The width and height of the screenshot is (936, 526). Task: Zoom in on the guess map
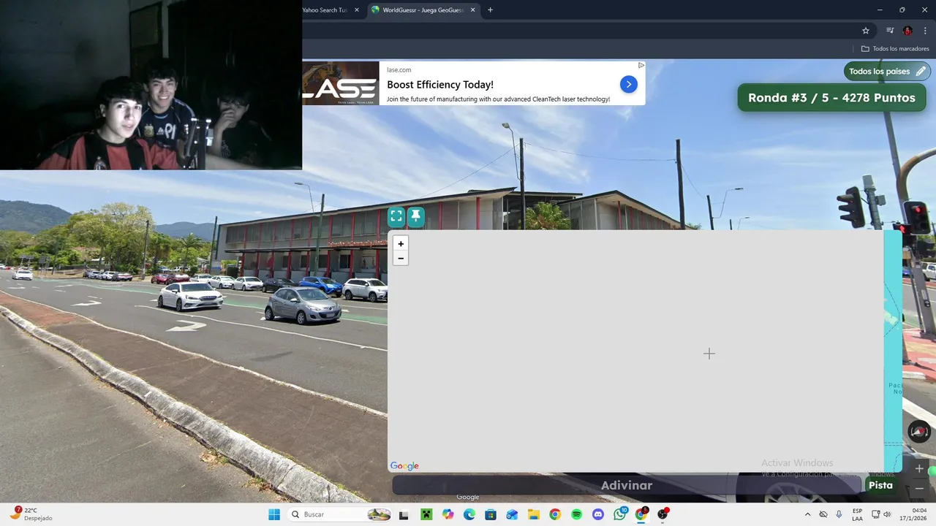point(401,244)
